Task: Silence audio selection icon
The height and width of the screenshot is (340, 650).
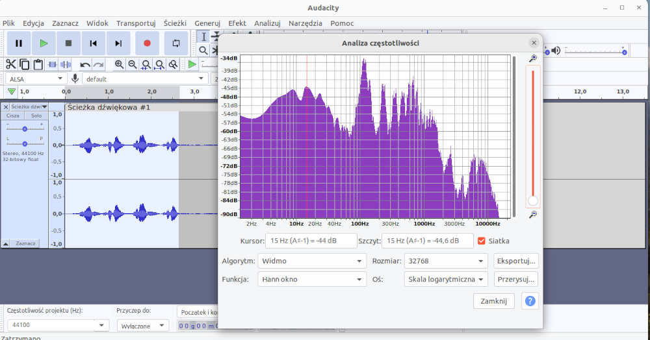Action: point(66,64)
